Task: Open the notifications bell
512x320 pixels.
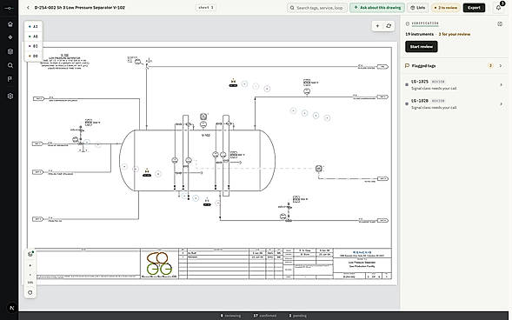Action: coord(499,8)
